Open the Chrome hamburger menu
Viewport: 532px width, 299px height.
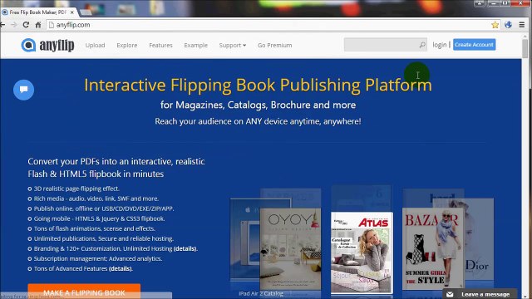[522, 25]
